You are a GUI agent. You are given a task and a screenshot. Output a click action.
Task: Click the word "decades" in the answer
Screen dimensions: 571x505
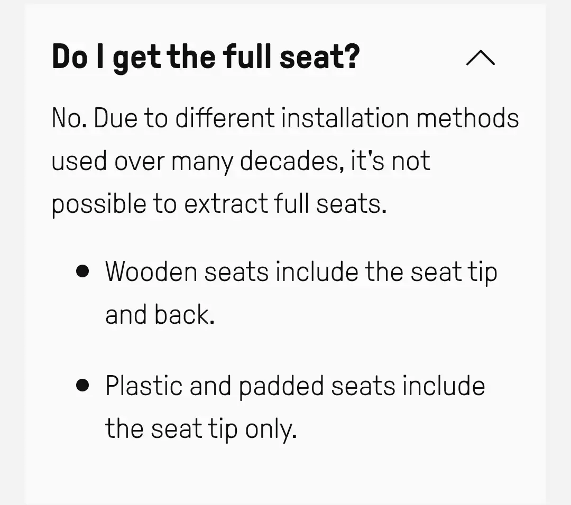(289, 161)
